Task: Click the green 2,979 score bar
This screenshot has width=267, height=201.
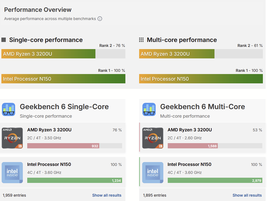Action: click(215, 180)
